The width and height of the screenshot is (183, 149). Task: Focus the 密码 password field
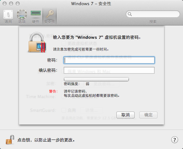109,60
